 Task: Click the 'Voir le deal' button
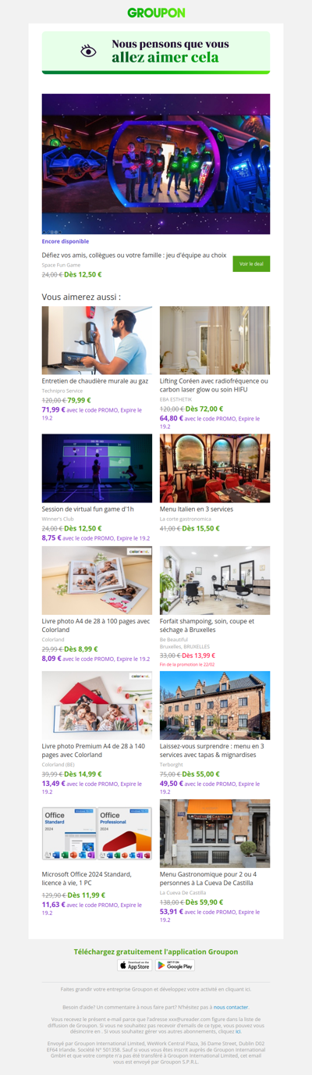251,264
